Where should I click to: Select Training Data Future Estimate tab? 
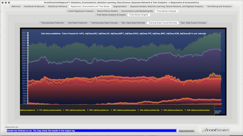coord(163,23)
